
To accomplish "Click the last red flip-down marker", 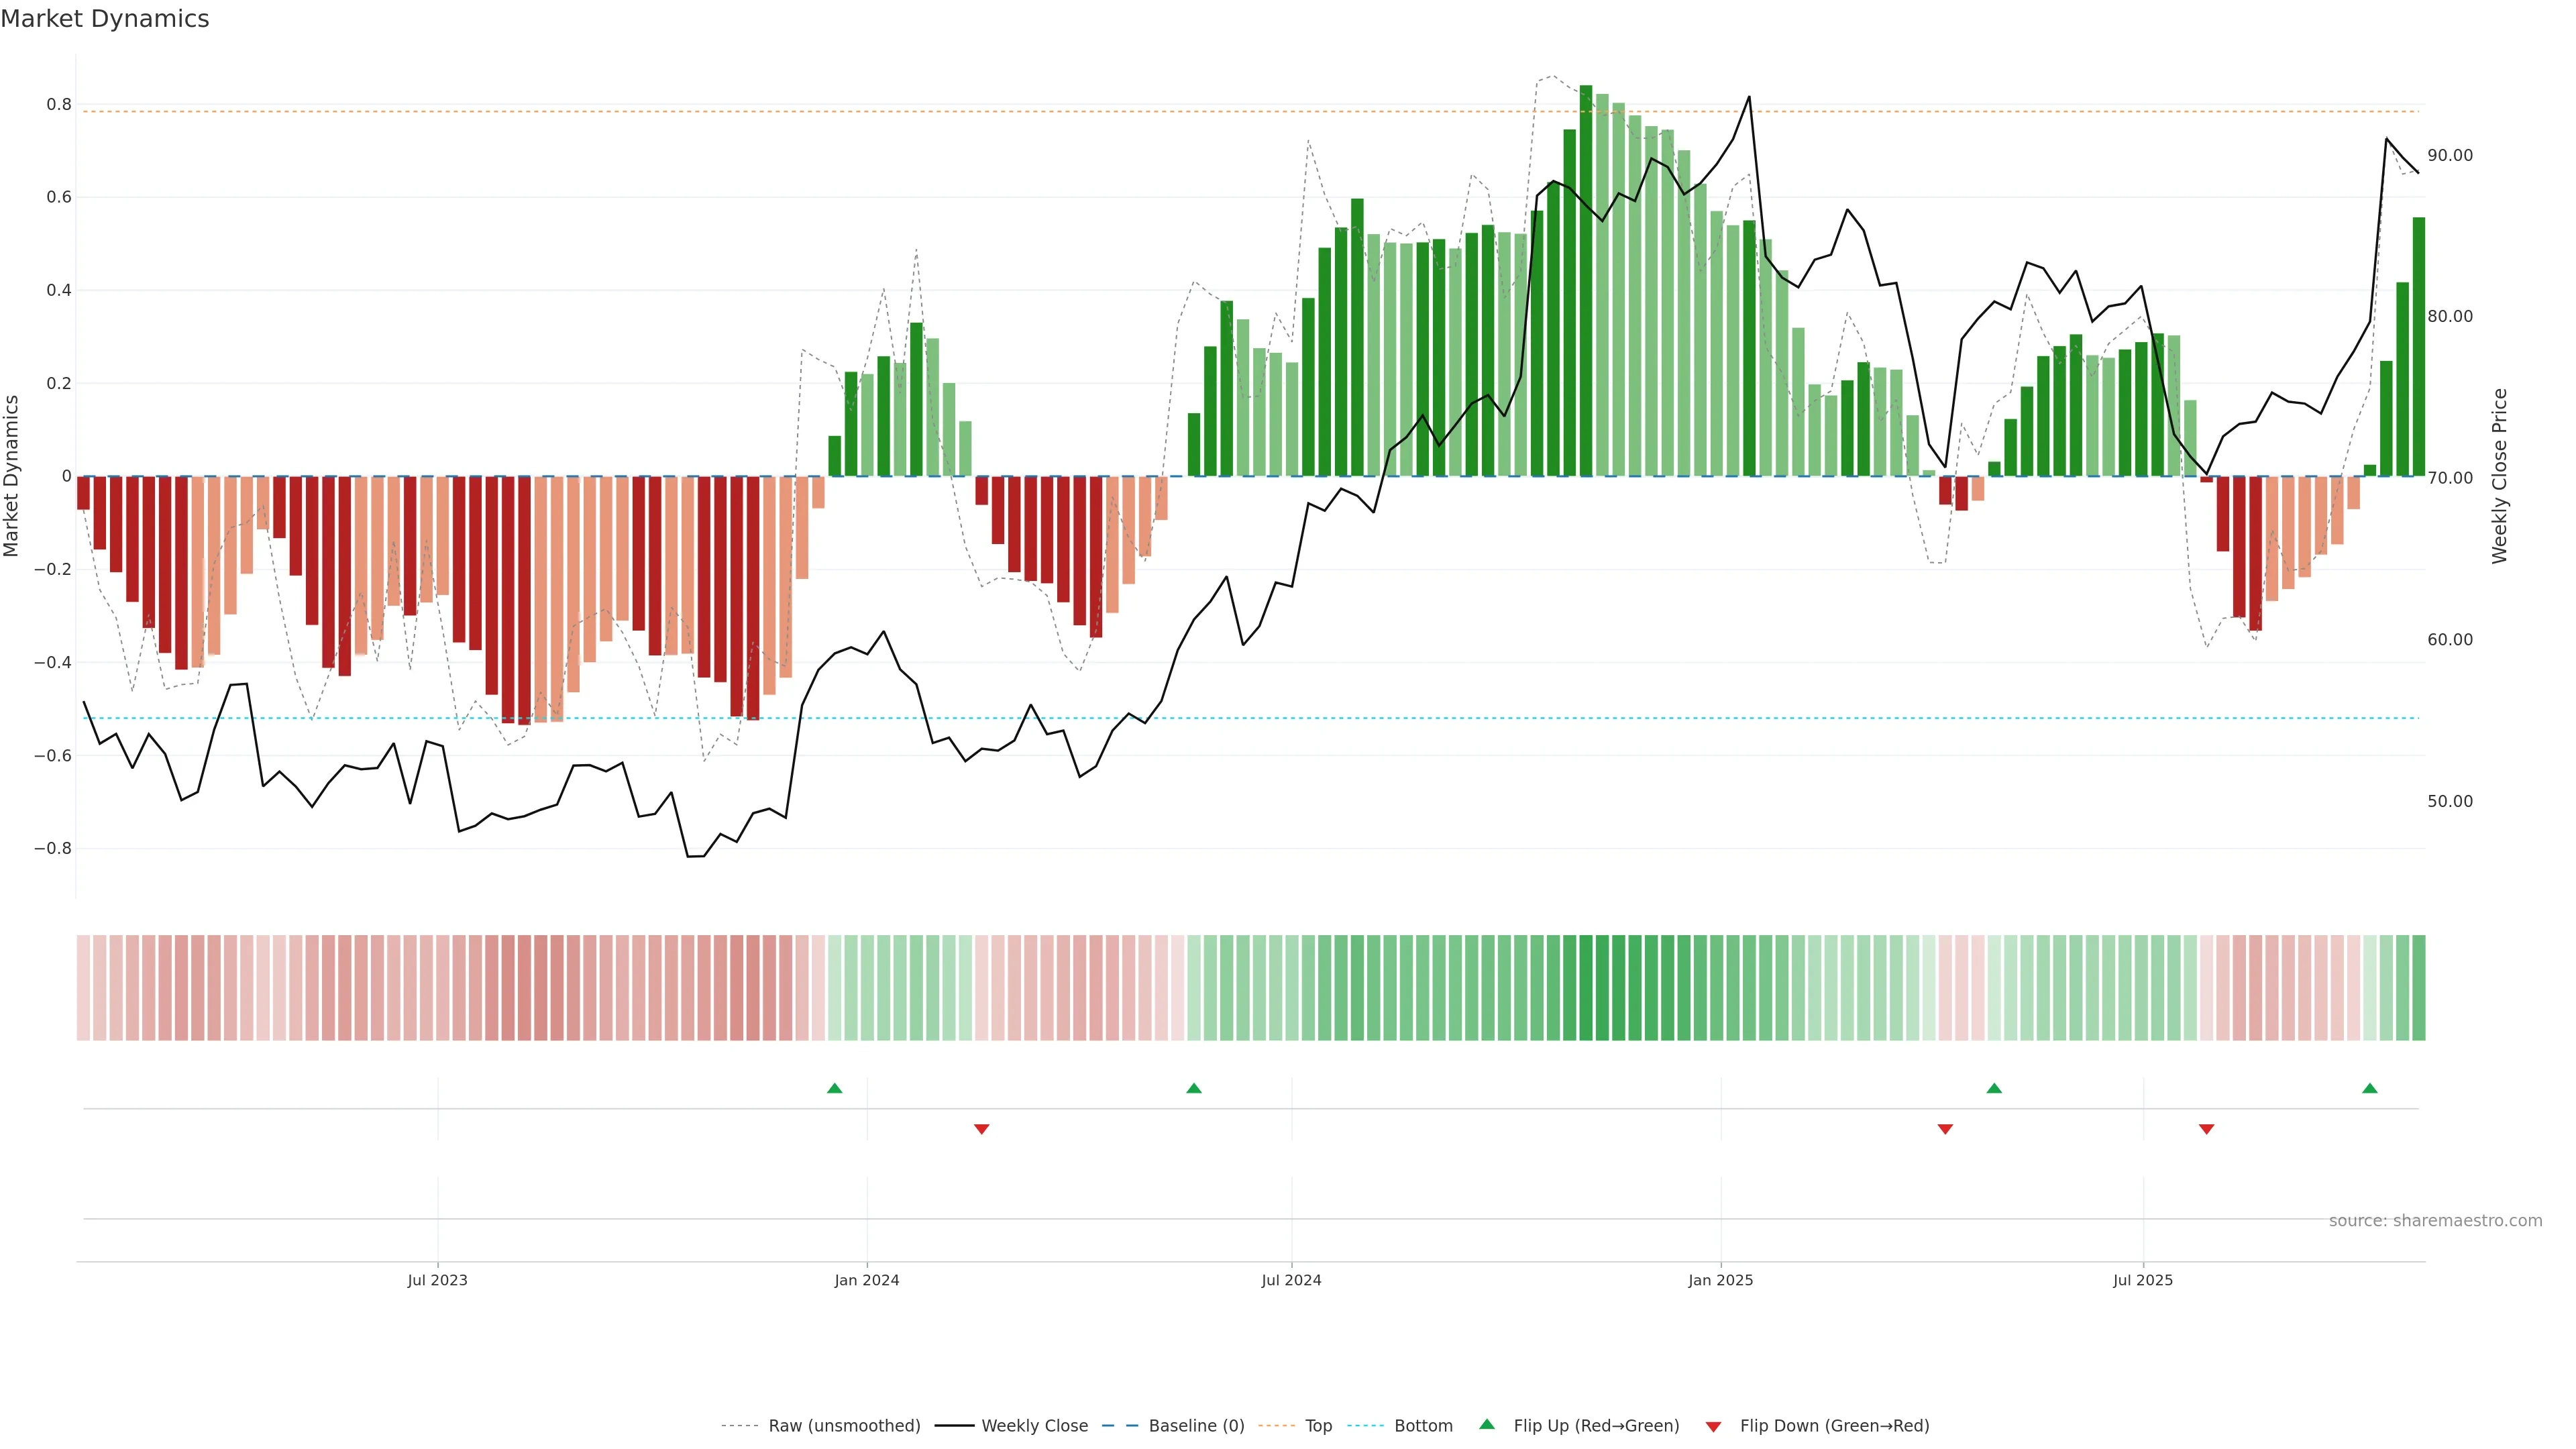I will tap(2206, 1129).
